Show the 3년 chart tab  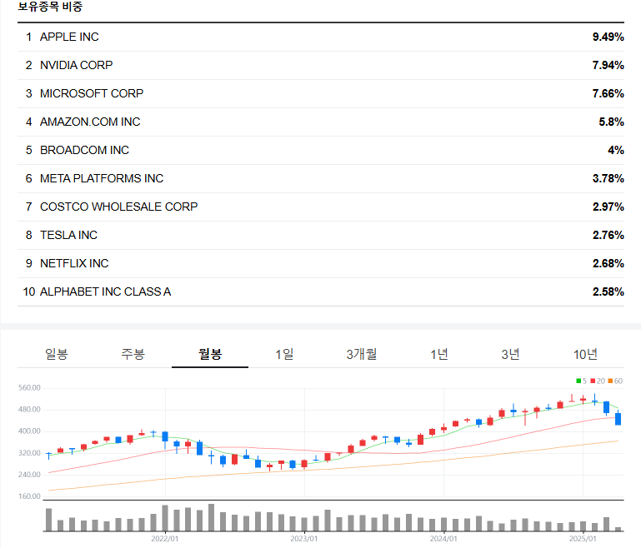pyautogui.click(x=511, y=354)
